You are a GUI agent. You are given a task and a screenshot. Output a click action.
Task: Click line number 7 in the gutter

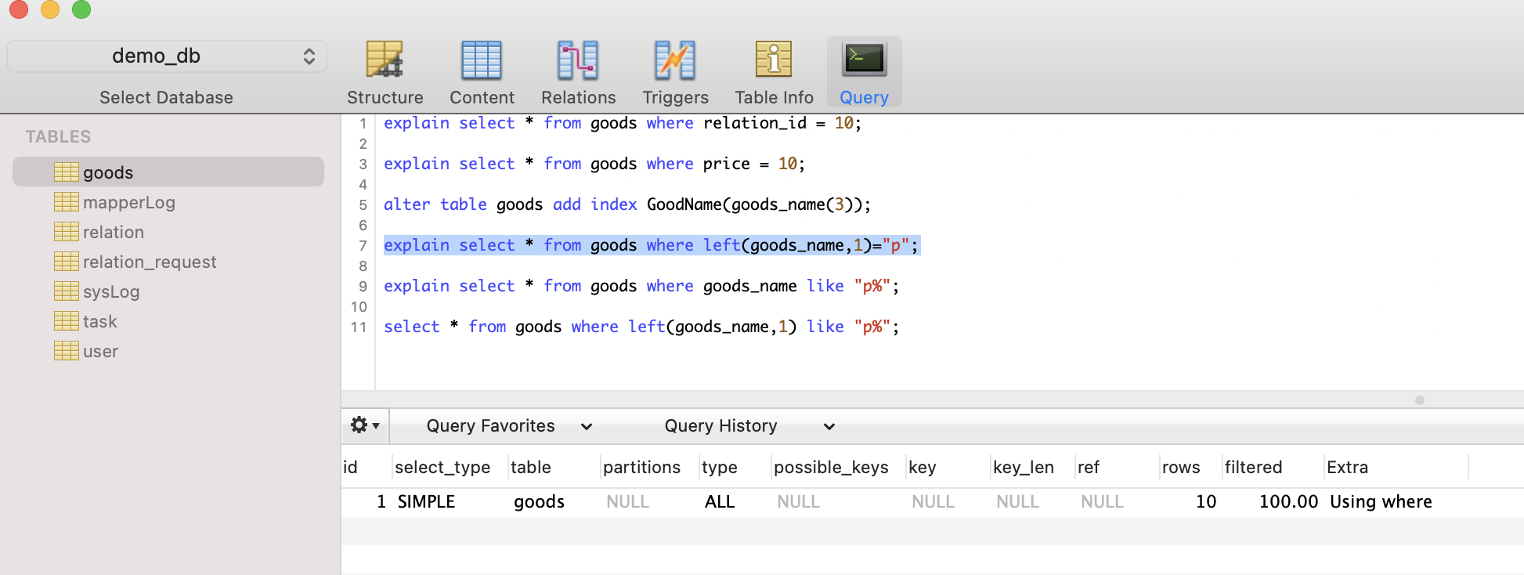pyautogui.click(x=363, y=245)
